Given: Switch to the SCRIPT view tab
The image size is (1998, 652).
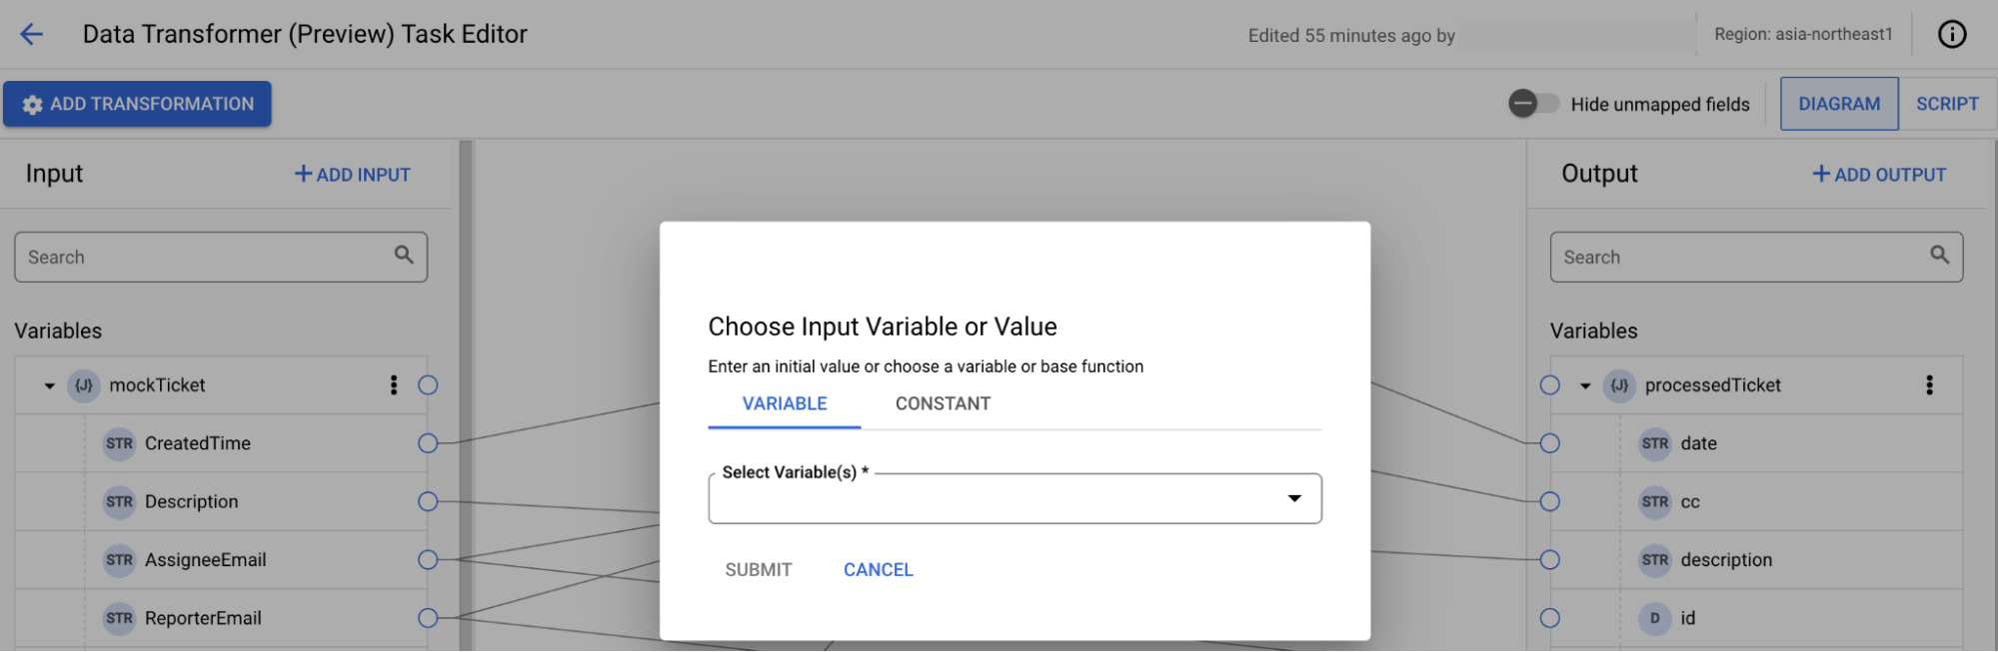Looking at the screenshot, I should 1946,104.
